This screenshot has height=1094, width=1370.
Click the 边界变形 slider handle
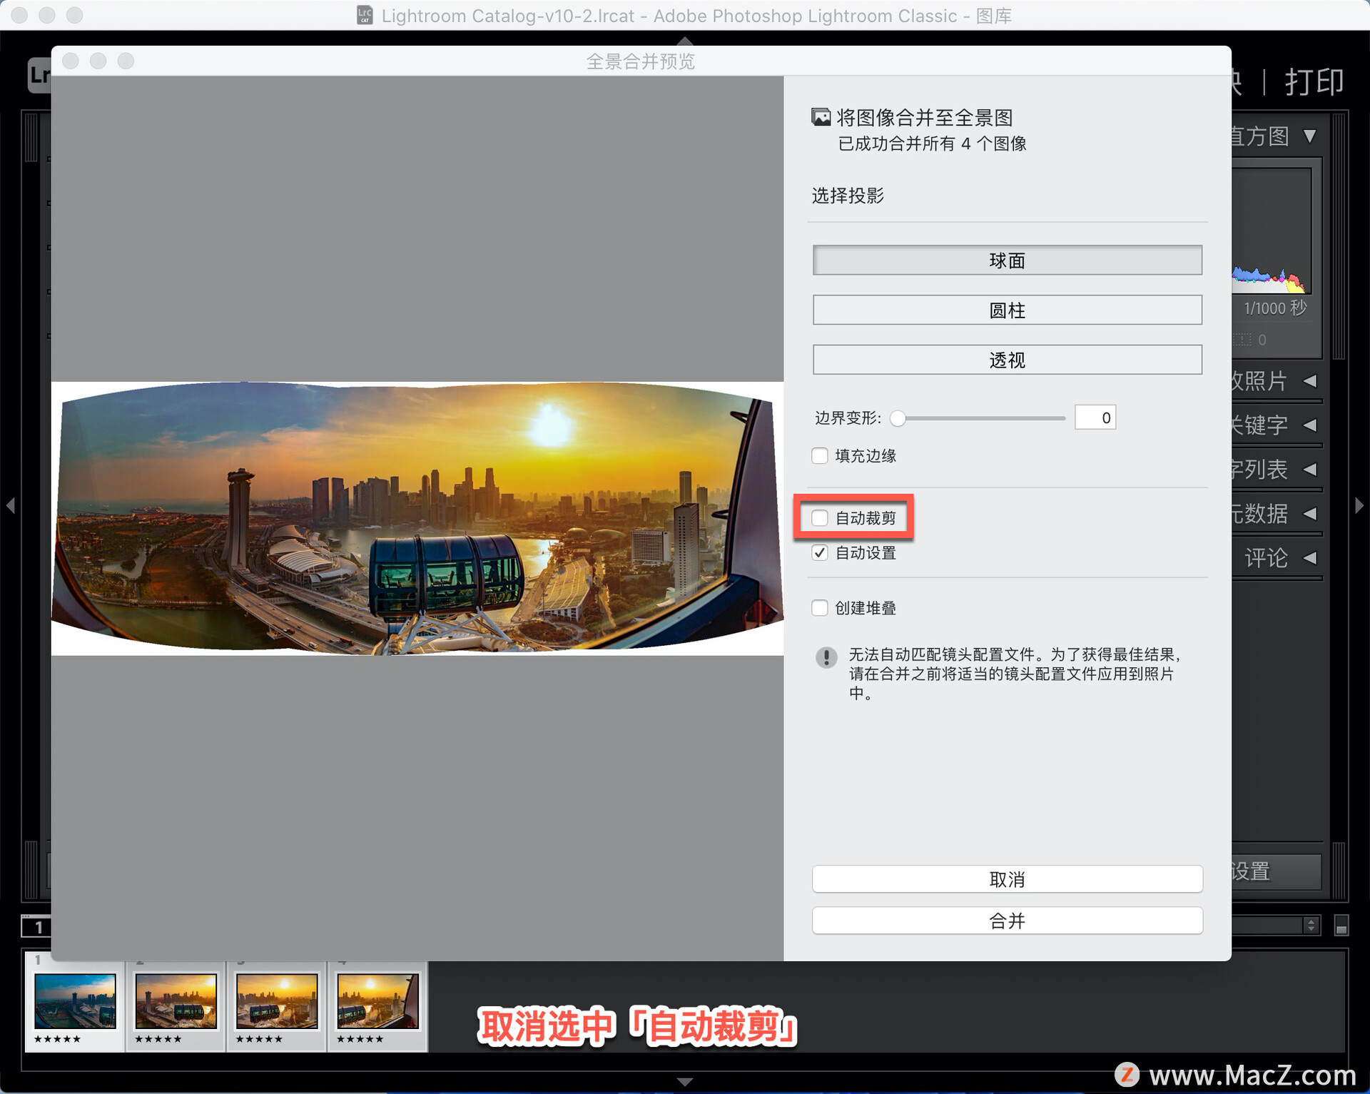pyautogui.click(x=898, y=418)
